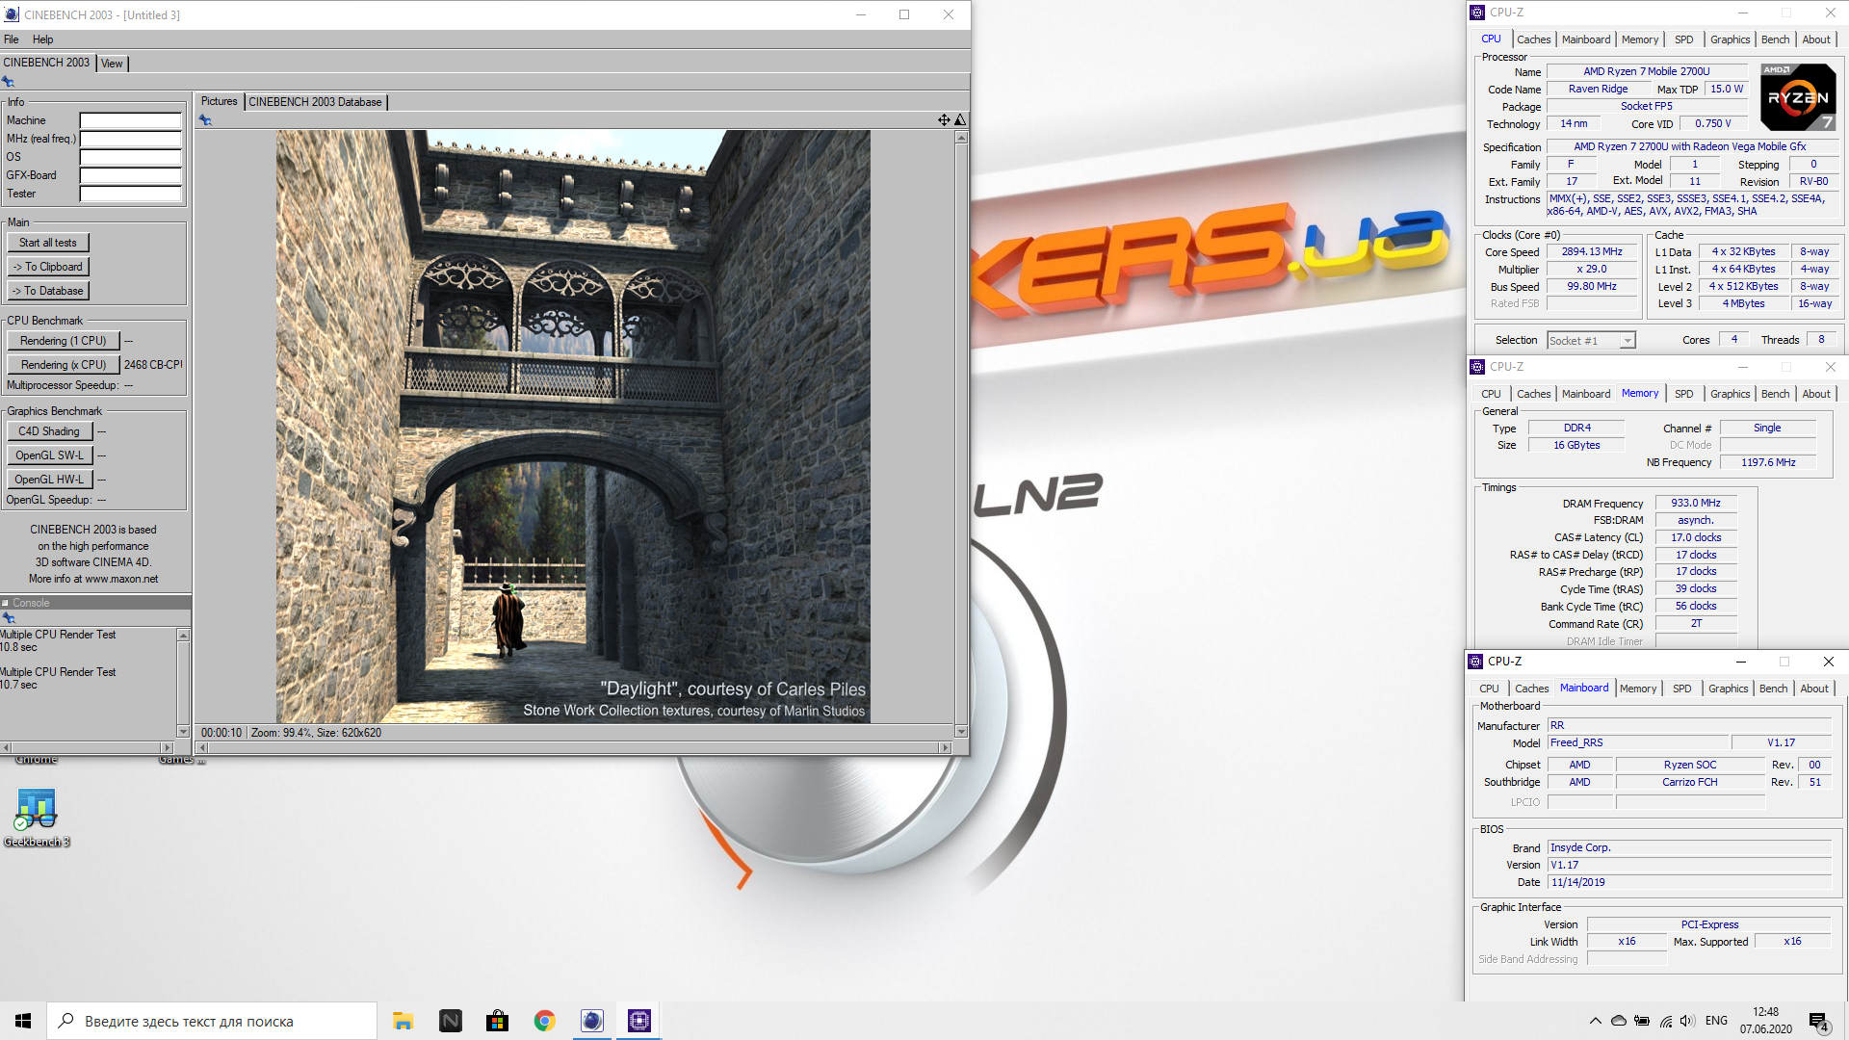1849x1040 pixels.
Task: Select the Pictures tab
Action: 219,101
